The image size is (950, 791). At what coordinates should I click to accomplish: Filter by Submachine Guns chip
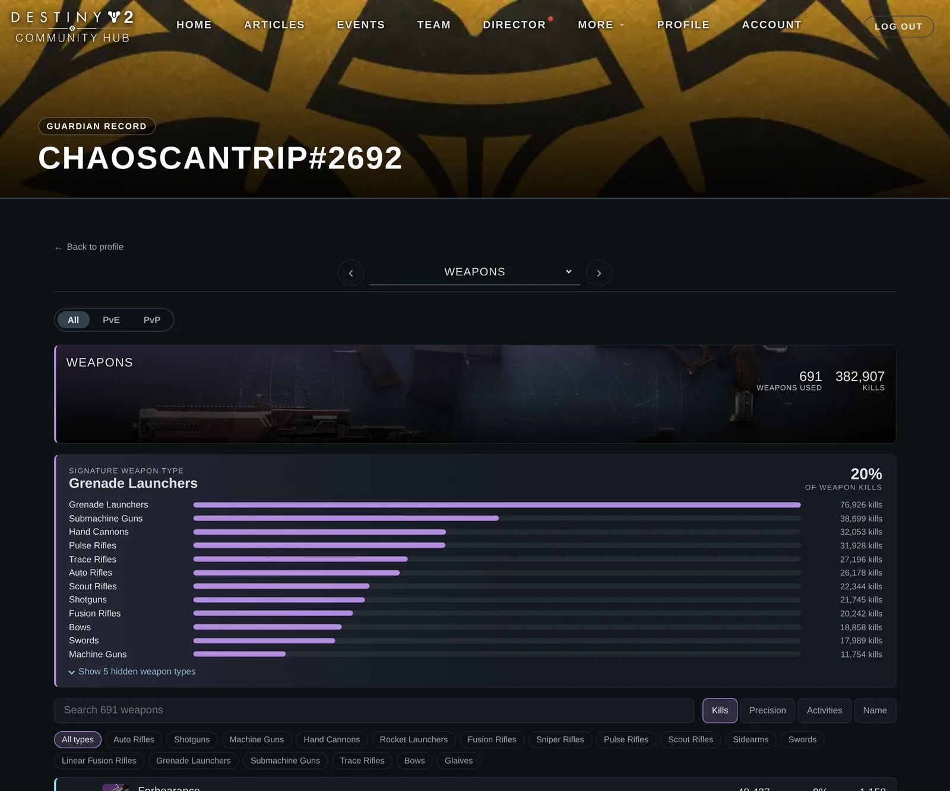(285, 761)
